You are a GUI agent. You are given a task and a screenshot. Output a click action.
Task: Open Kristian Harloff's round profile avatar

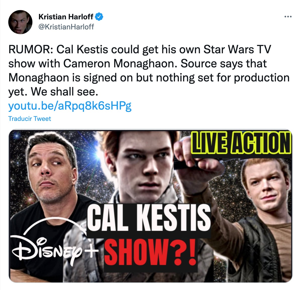20,22
